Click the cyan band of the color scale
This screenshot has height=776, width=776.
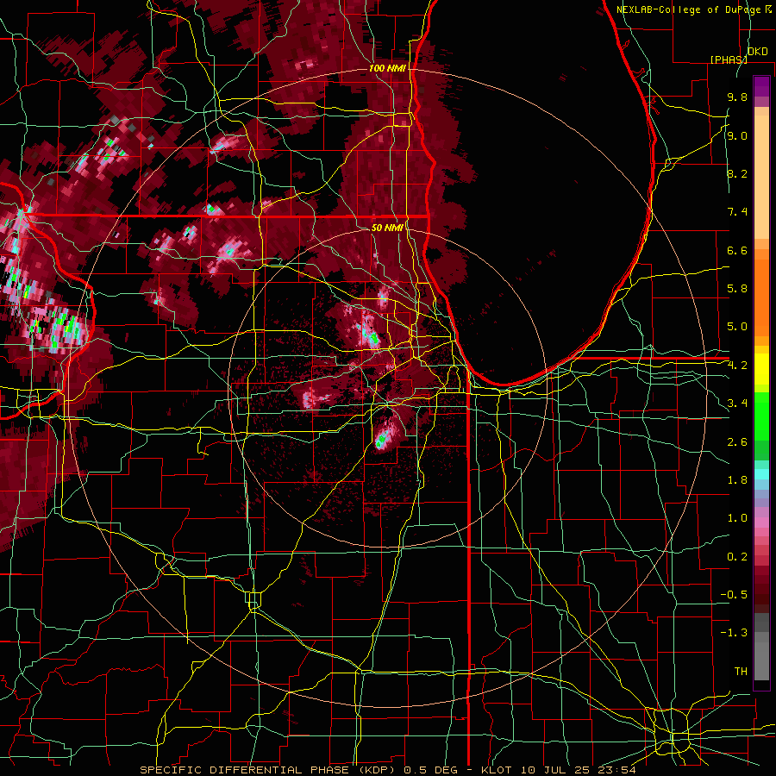761,474
